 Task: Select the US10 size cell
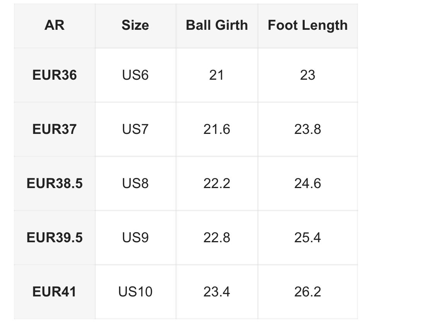(x=135, y=292)
